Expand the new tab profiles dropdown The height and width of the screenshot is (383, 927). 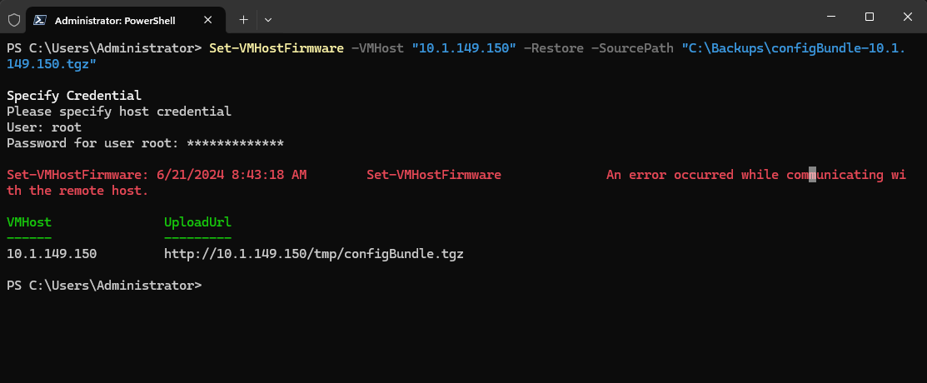click(x=268, y=18)
